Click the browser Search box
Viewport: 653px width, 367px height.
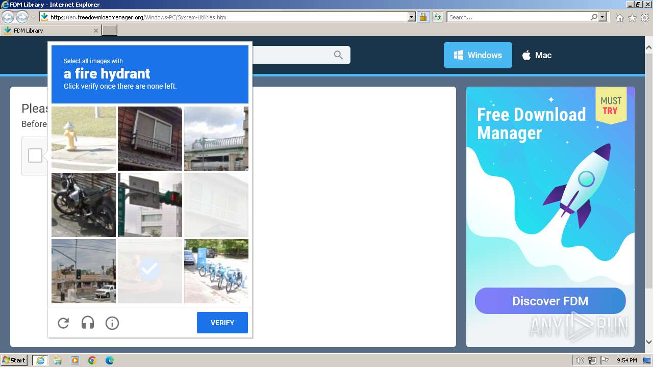(x=518, y=17)
